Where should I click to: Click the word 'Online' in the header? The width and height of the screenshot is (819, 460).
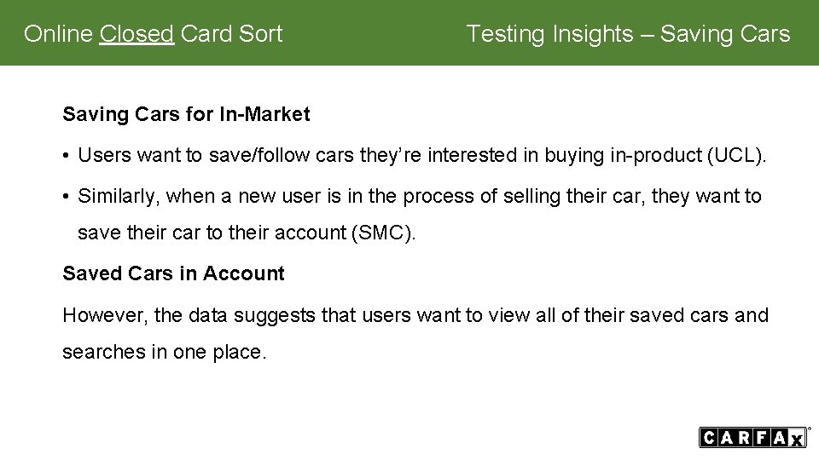tap(58, 34)
